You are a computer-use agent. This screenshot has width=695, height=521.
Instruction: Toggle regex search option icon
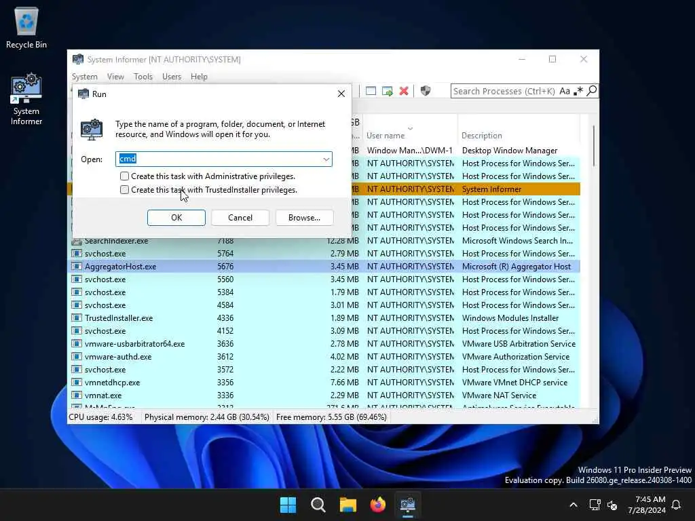point(578,91)
